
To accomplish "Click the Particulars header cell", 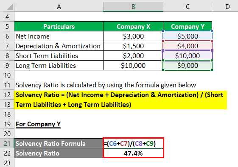I will click(59, 26).
